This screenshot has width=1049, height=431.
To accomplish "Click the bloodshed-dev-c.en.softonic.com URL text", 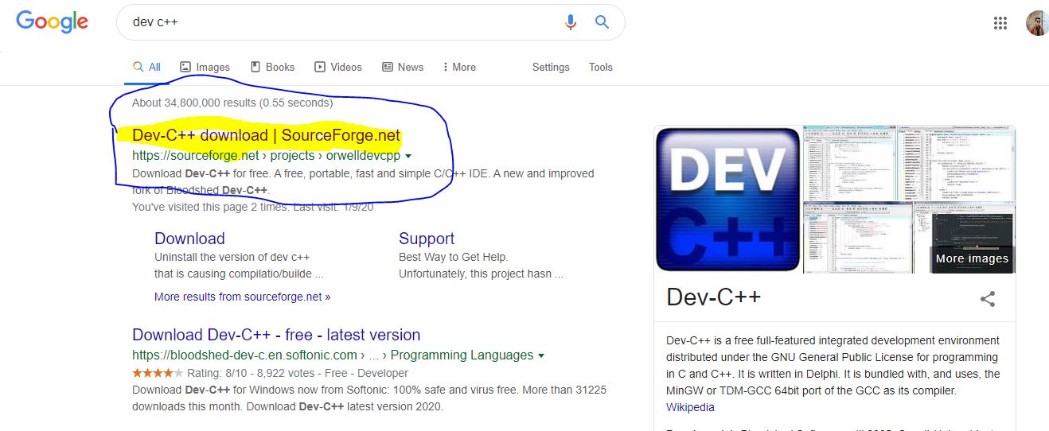I will 332,355.
